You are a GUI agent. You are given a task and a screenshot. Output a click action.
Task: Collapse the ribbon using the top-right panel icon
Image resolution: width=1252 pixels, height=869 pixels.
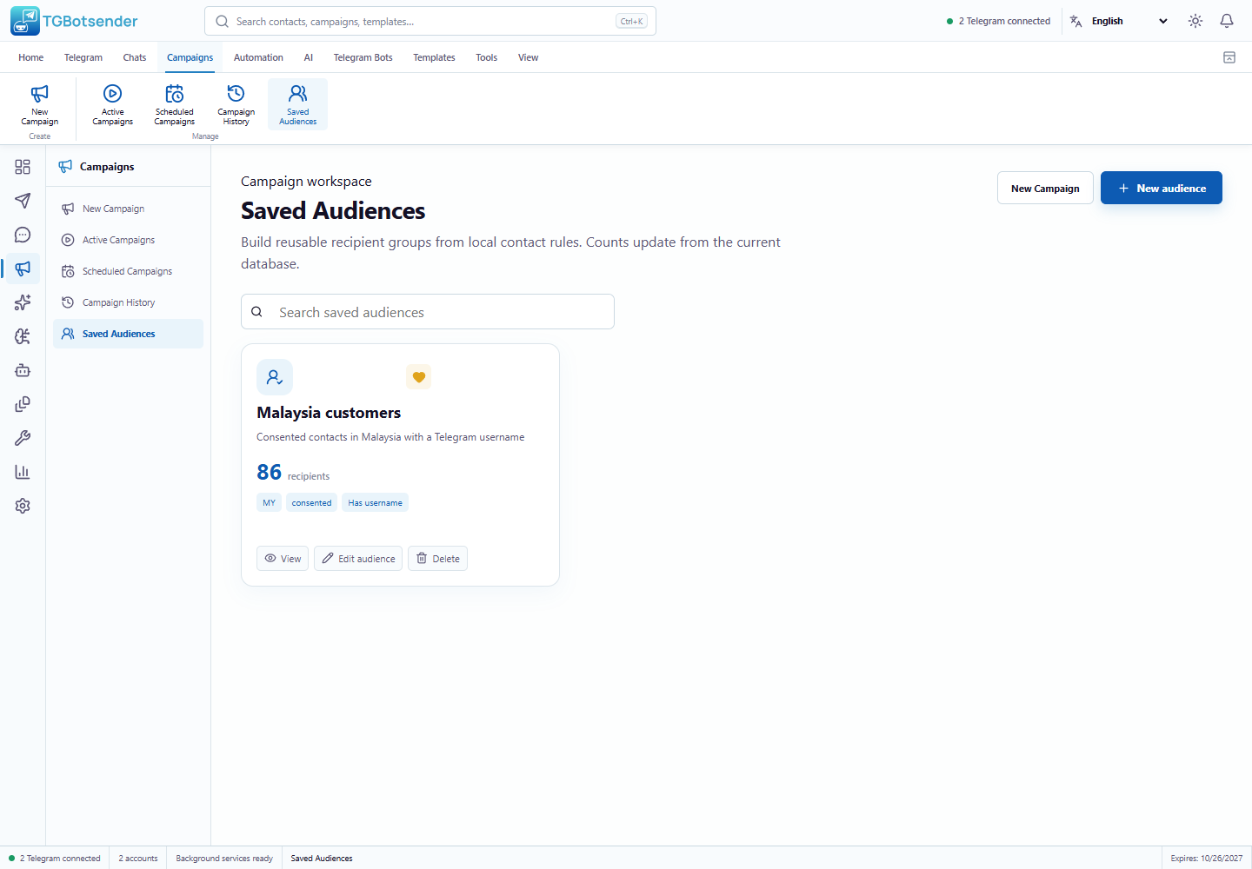[1229, 57]
